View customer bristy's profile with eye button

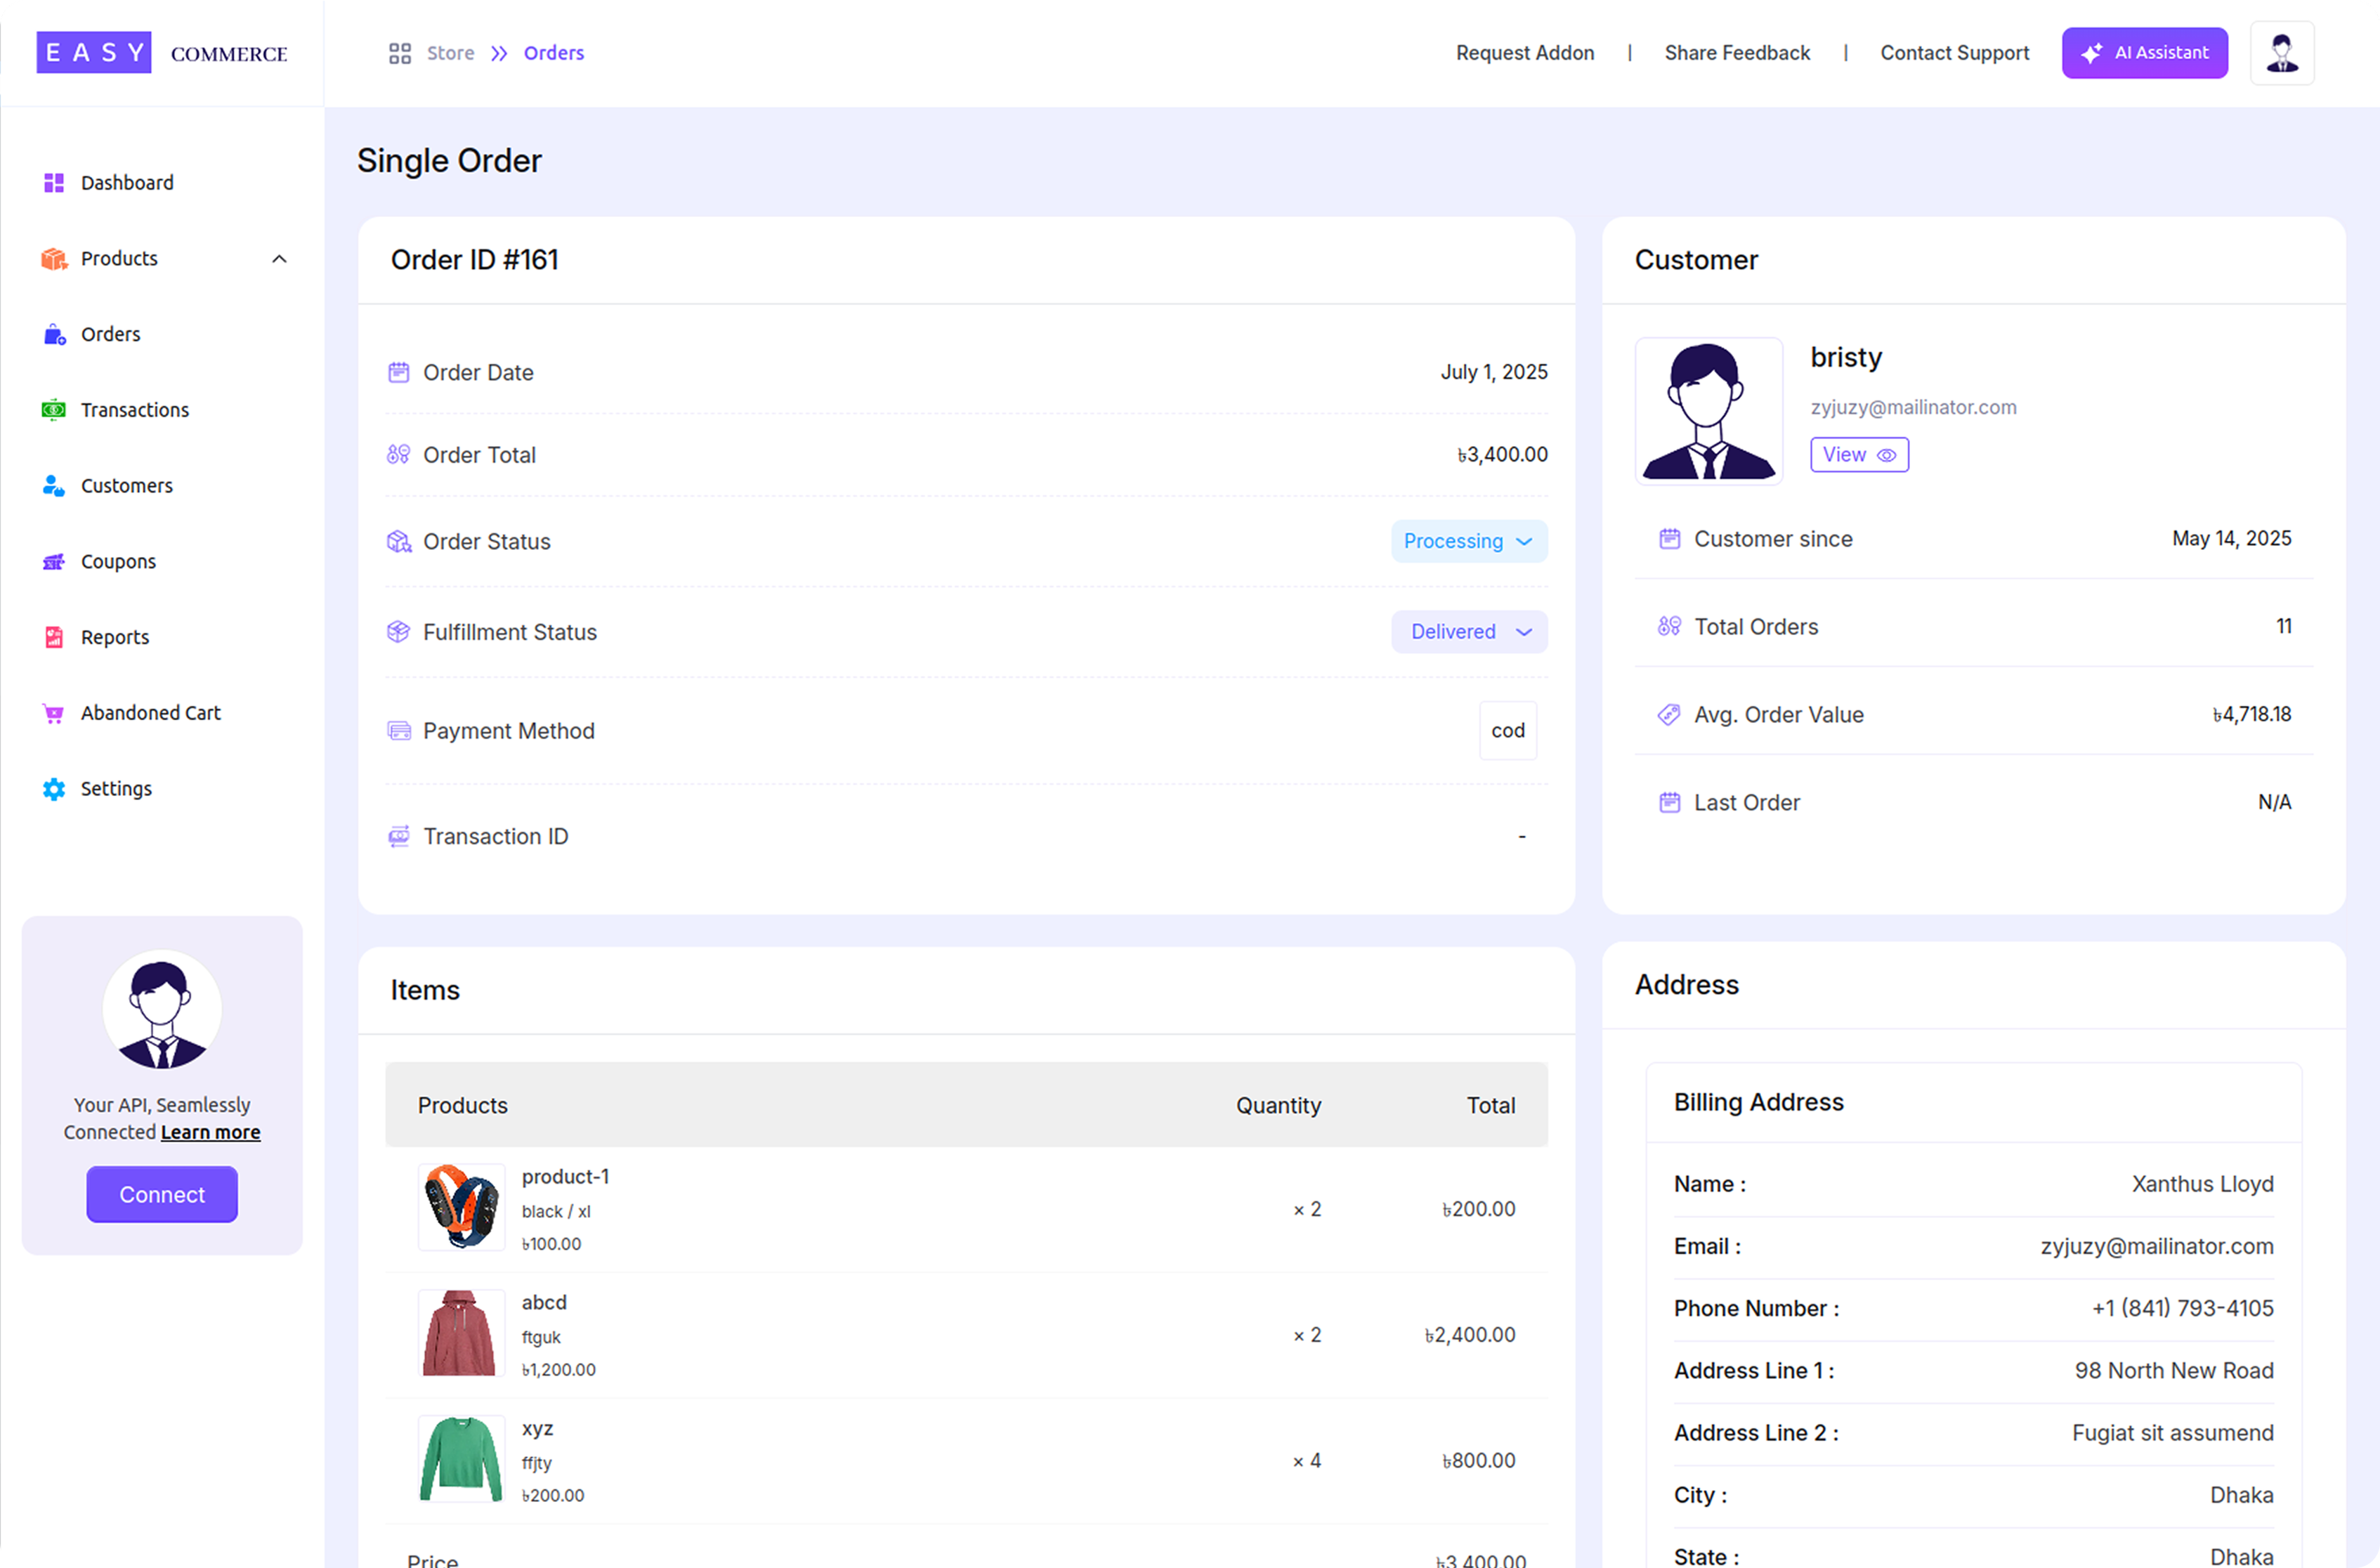(1858, 455)
